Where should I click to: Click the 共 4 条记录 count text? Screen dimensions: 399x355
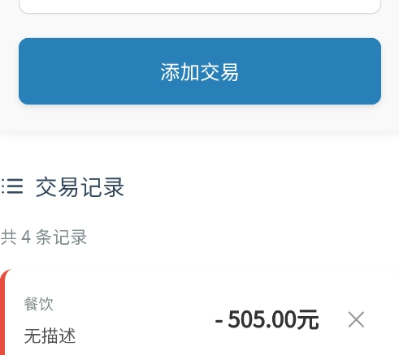tap(44, 237)
